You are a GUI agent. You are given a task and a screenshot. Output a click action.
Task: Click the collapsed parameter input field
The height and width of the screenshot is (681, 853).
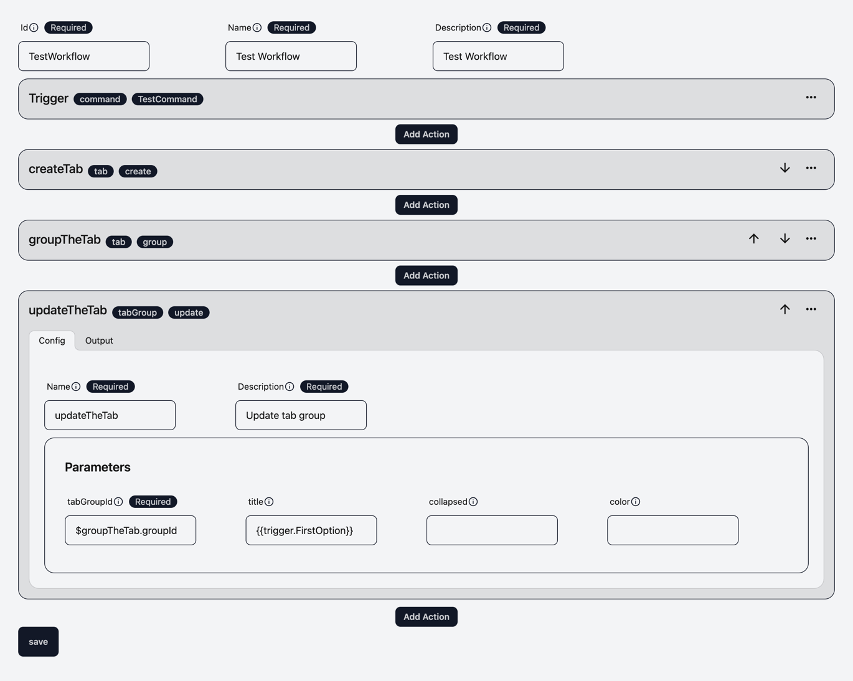[491, 530]
